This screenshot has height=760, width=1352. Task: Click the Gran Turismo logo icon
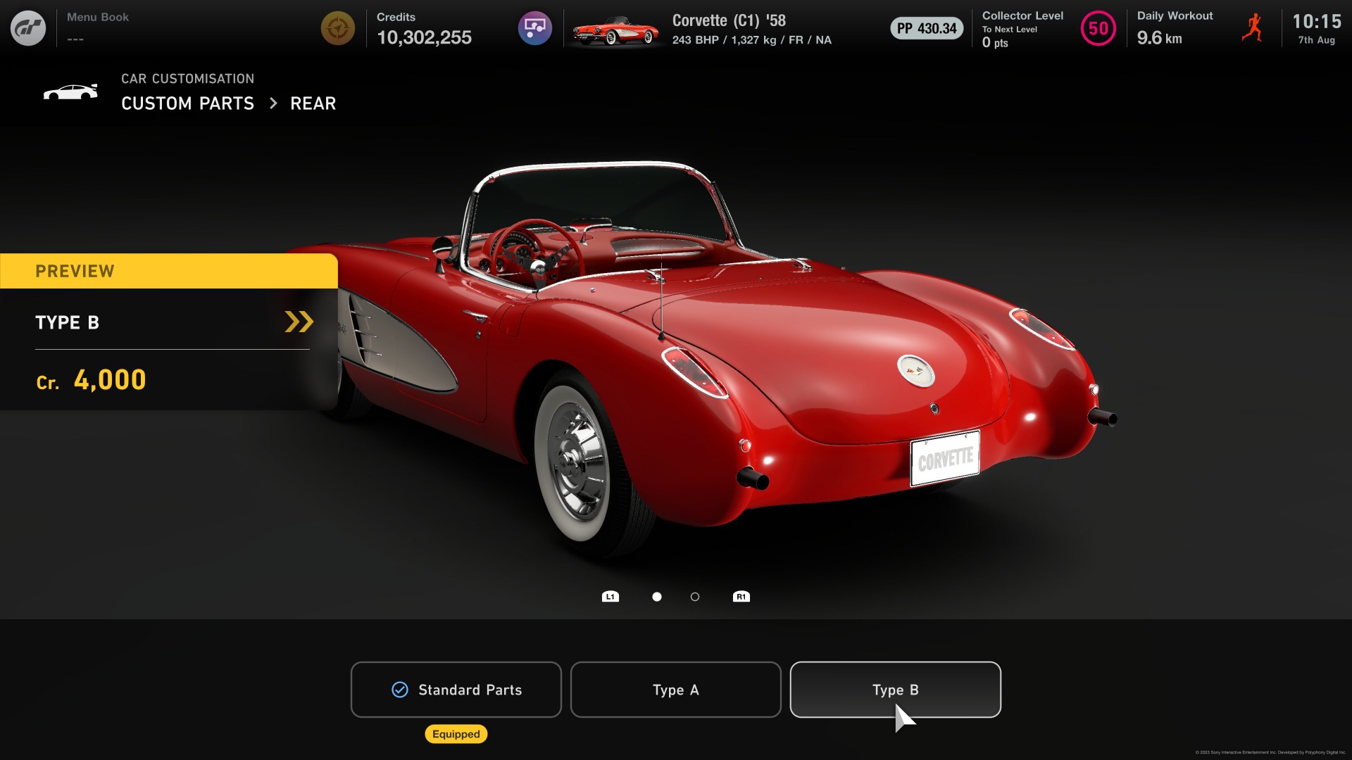28,28
